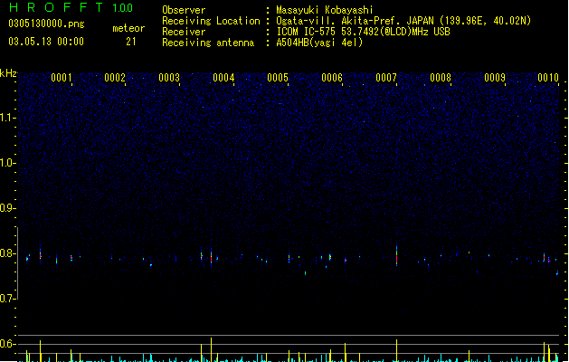Click the 0010 minute time marker

[548, 78]
